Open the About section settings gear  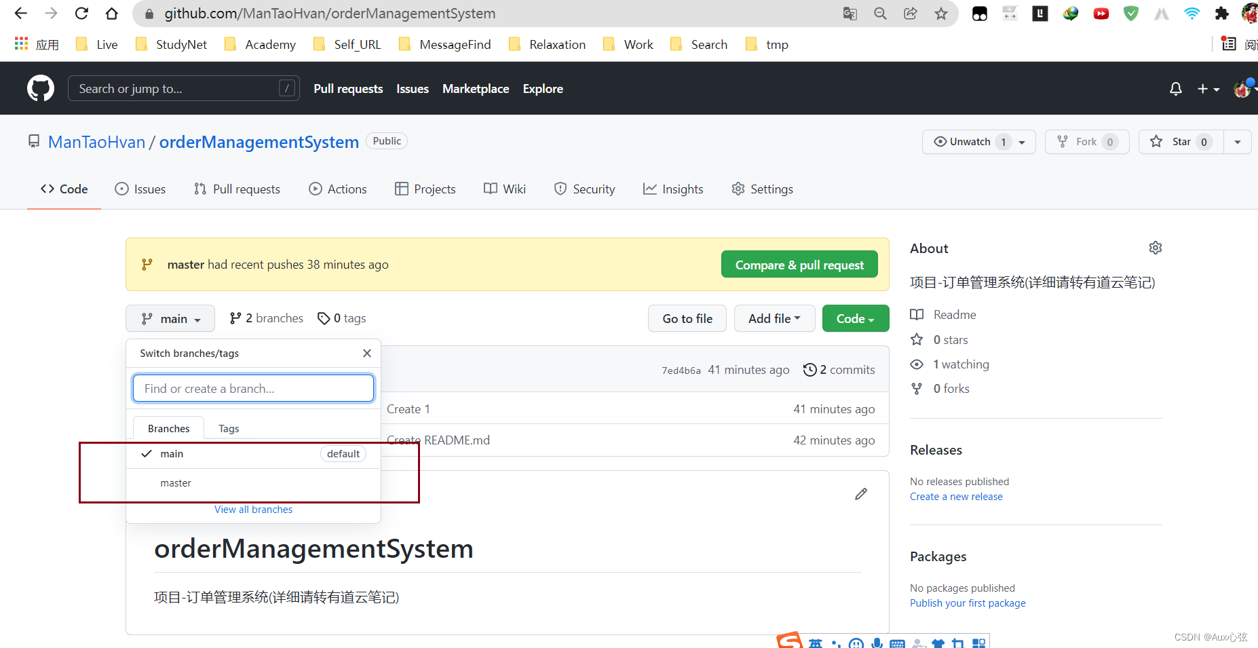[1156, 248]
